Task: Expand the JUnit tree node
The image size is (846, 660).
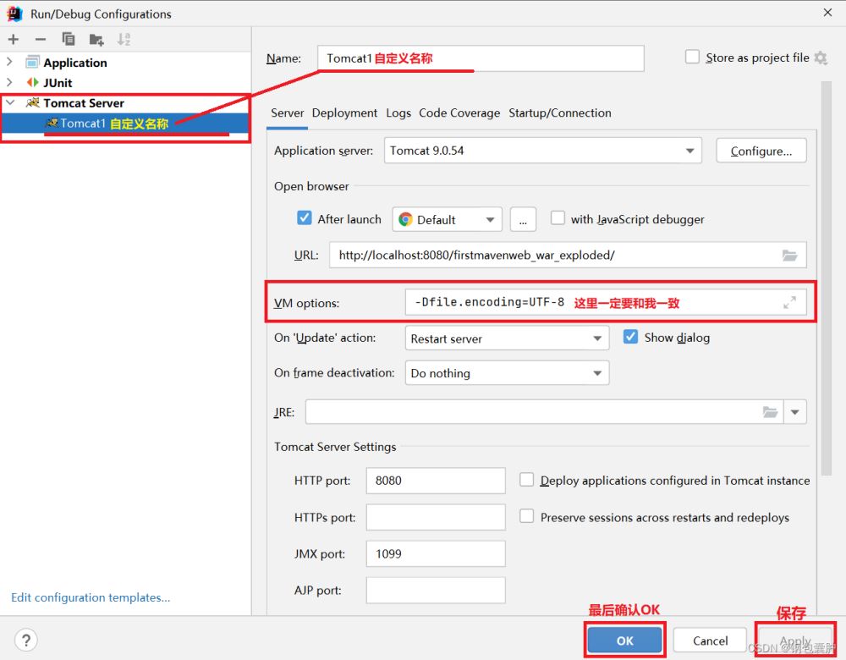Action: pyautogui.click(x=9, y=82)
